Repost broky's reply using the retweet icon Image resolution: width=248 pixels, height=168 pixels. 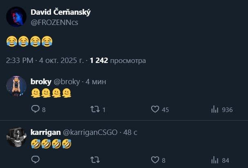click(95, 109)
